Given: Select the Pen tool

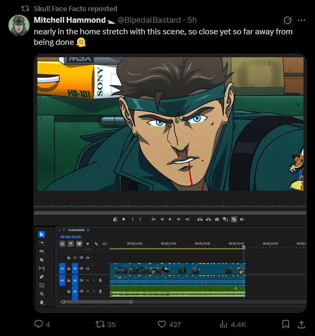Looking at the screenshot, I should tap(42, 276).
